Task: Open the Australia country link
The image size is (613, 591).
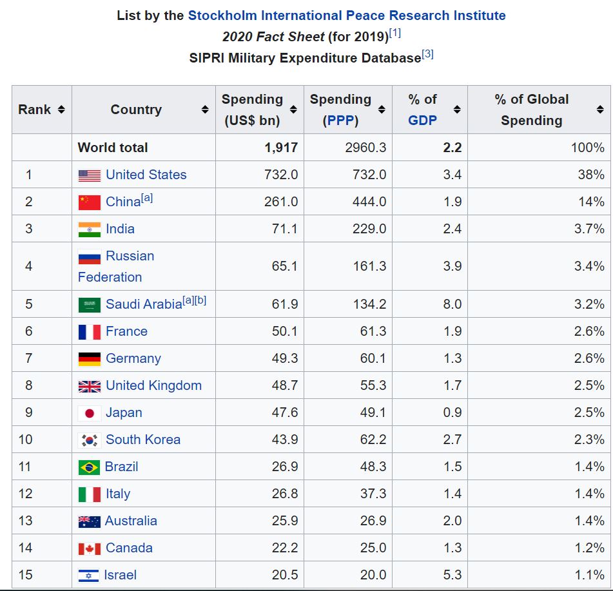Action: coord(131,521)
